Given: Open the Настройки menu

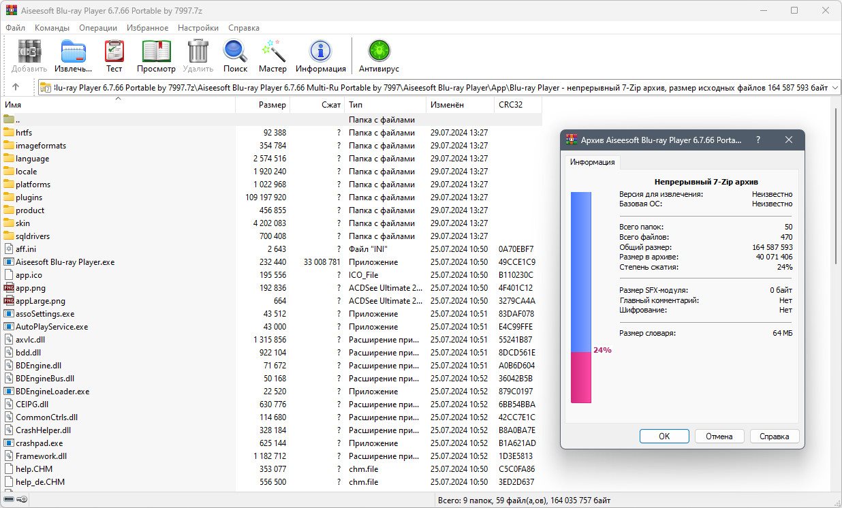Looking at the screenshot, I should coord(198,28).
